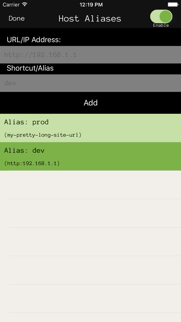Screen dimensions: 181x322
Task: Tap the field with dev placeholder text
Action: pos(90,83)
